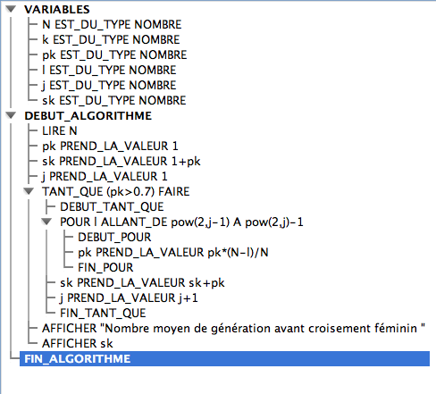Select the pk PREND_LA_VALEUR pk*(N-l)/N line

tap(173, 252)
